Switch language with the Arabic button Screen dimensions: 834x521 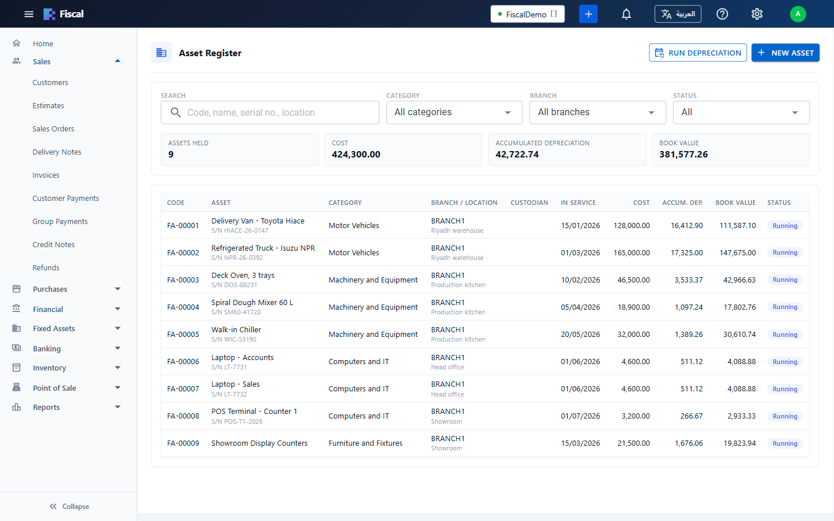[x=678, y=14]
